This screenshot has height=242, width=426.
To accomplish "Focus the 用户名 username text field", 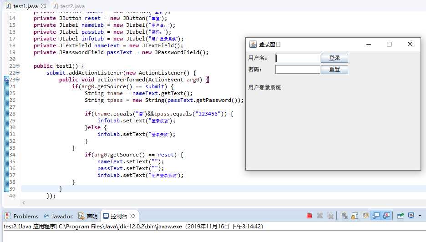I will 298,58.
